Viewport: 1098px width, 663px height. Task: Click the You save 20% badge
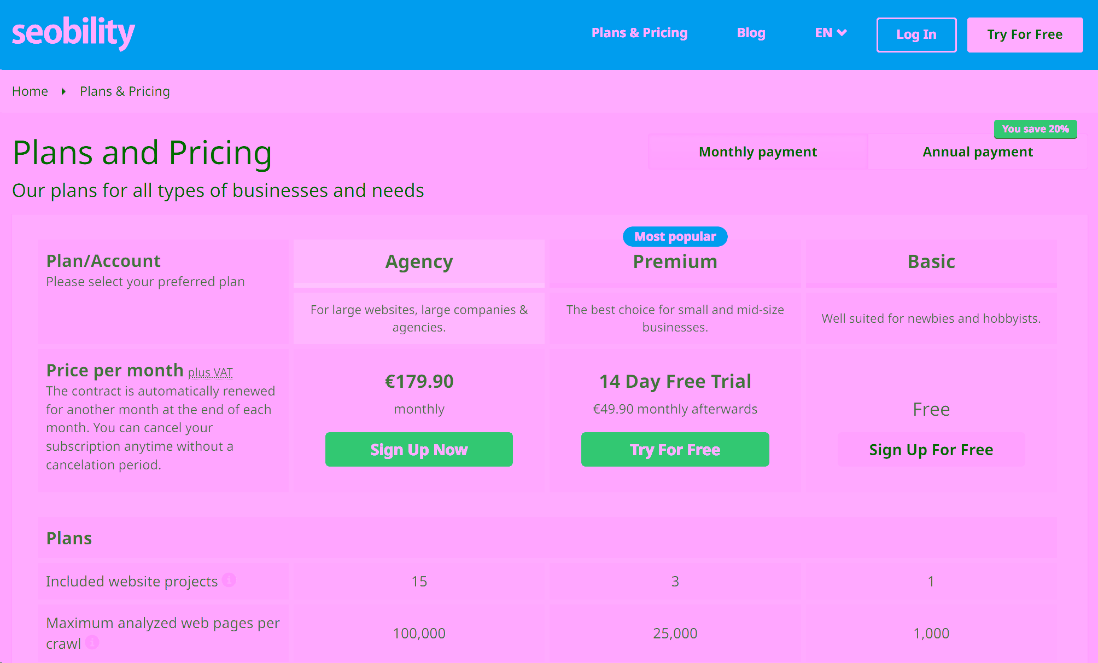coord(1035,129)
